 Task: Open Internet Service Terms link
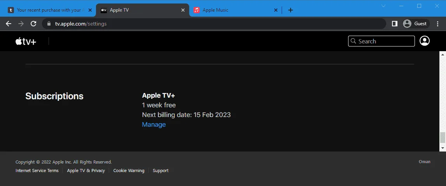coord(37,170)
